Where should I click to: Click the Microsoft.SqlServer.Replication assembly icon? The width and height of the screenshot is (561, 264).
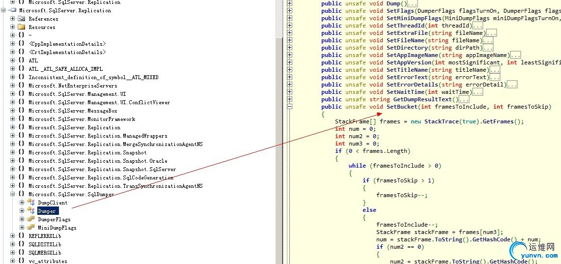pyautogui.click(x=14, y=10)
